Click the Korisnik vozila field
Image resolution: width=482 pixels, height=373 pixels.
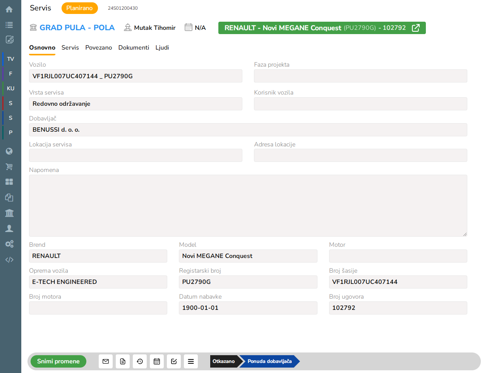pos(360,104)
